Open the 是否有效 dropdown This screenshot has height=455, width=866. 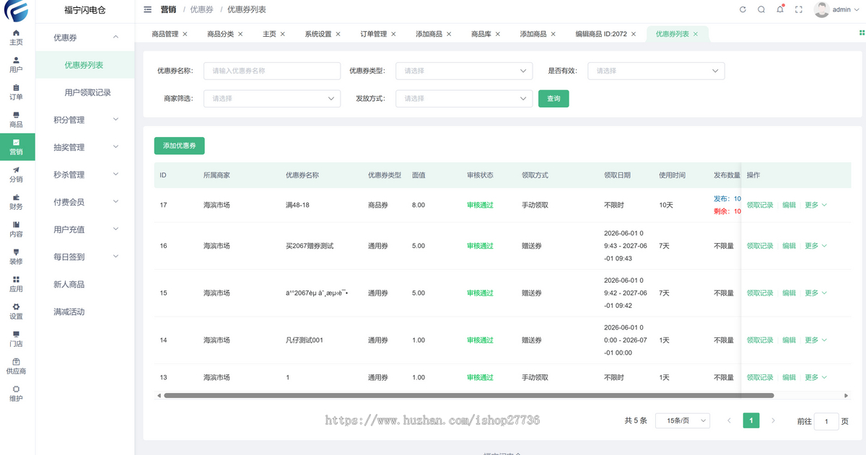(x=656, y=71)
